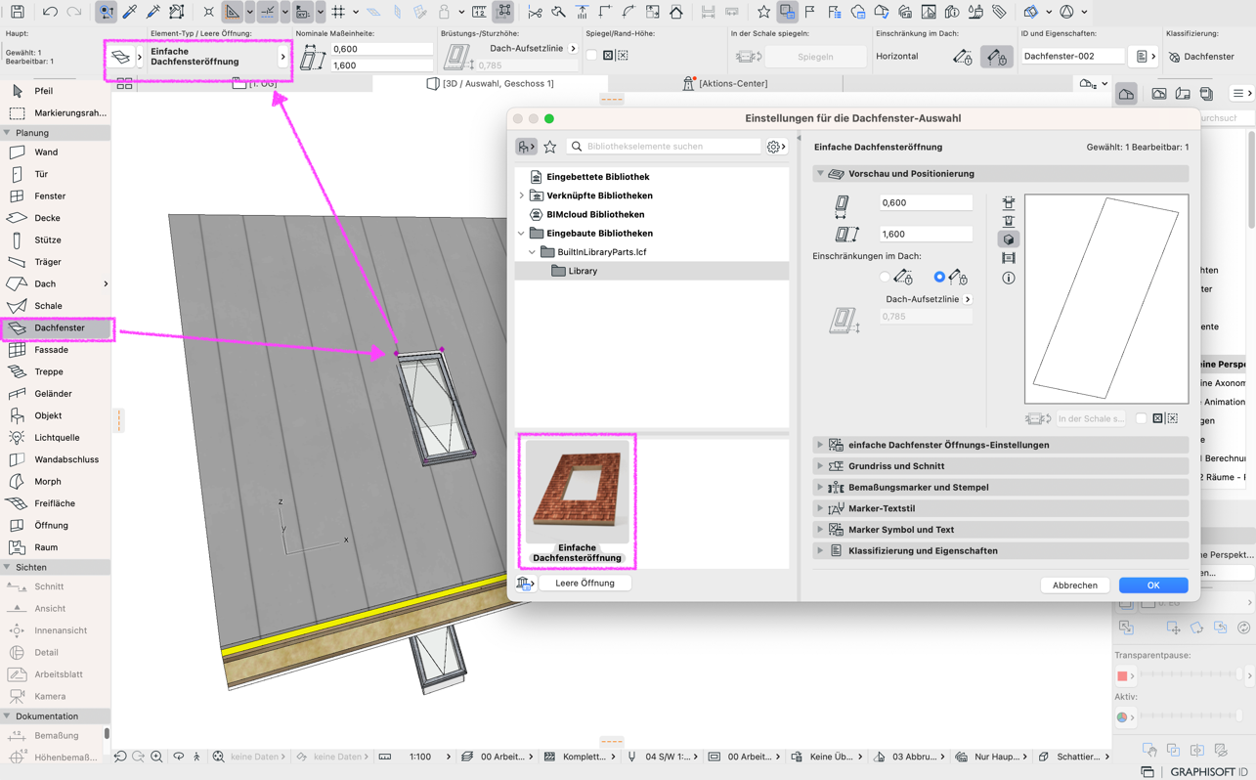This screenshot has height=780, width=1256.
Task: Expand einfache Dachfenster Öffnungs-Einstellungen panel
Action: (820, 445)
